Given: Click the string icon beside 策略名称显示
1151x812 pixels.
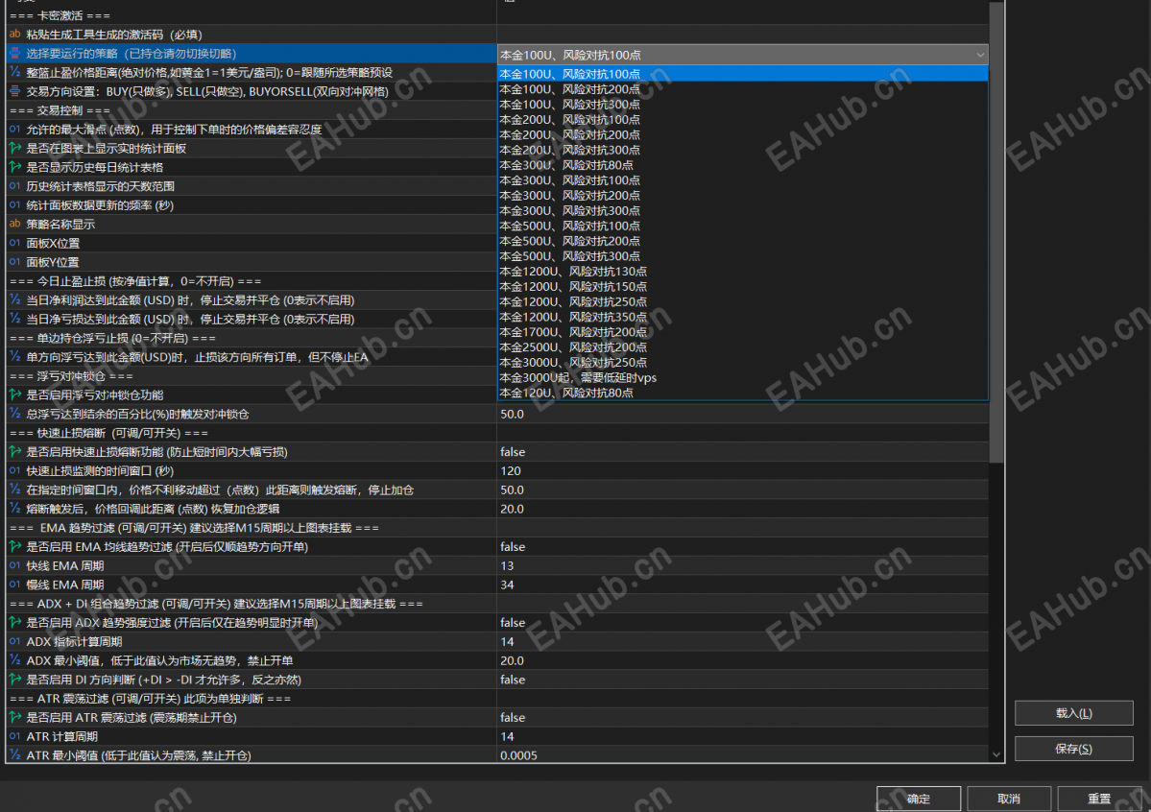Looking at the screenshot, I should (14, 224).
